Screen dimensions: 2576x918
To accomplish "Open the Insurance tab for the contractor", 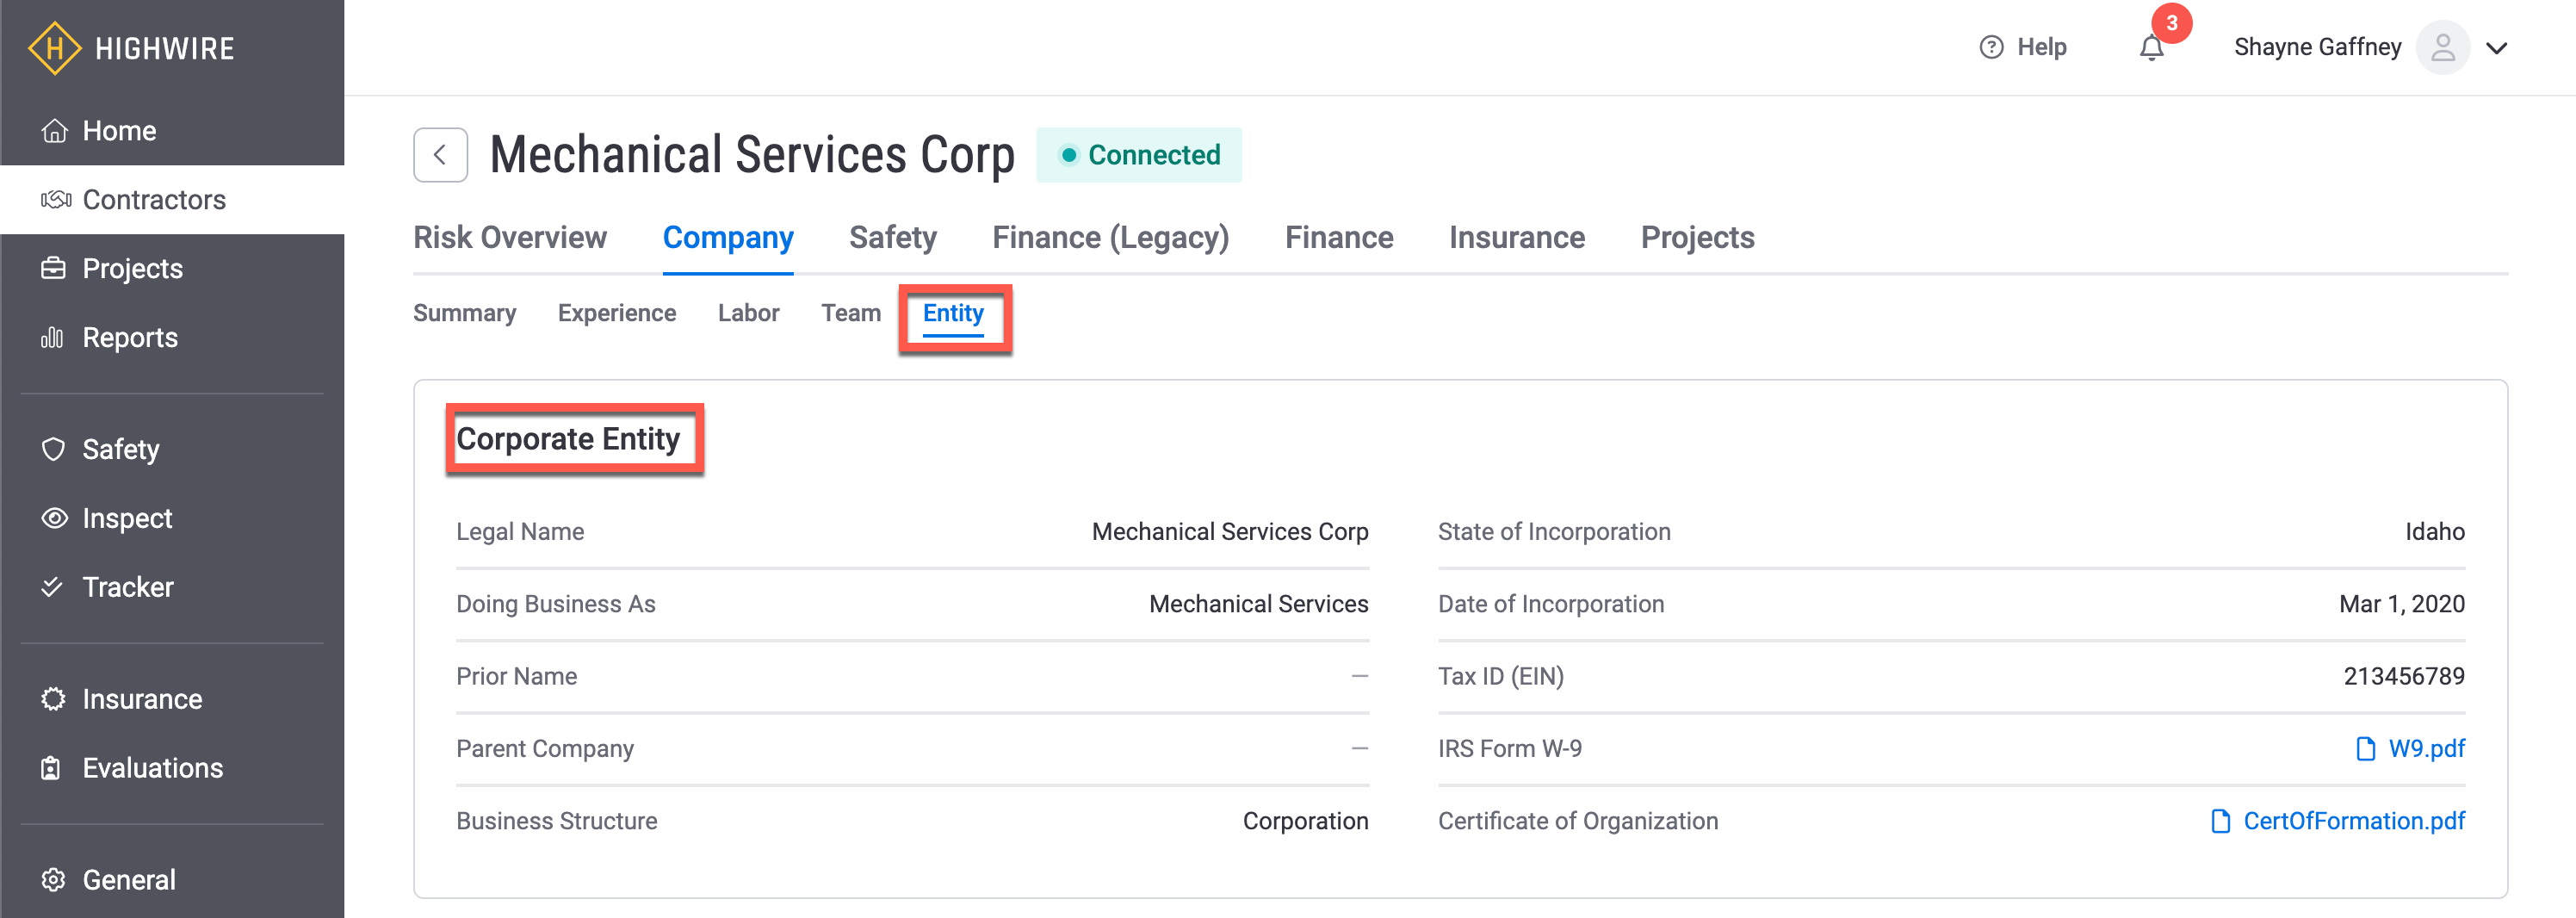I will (x=1516, y=238).
